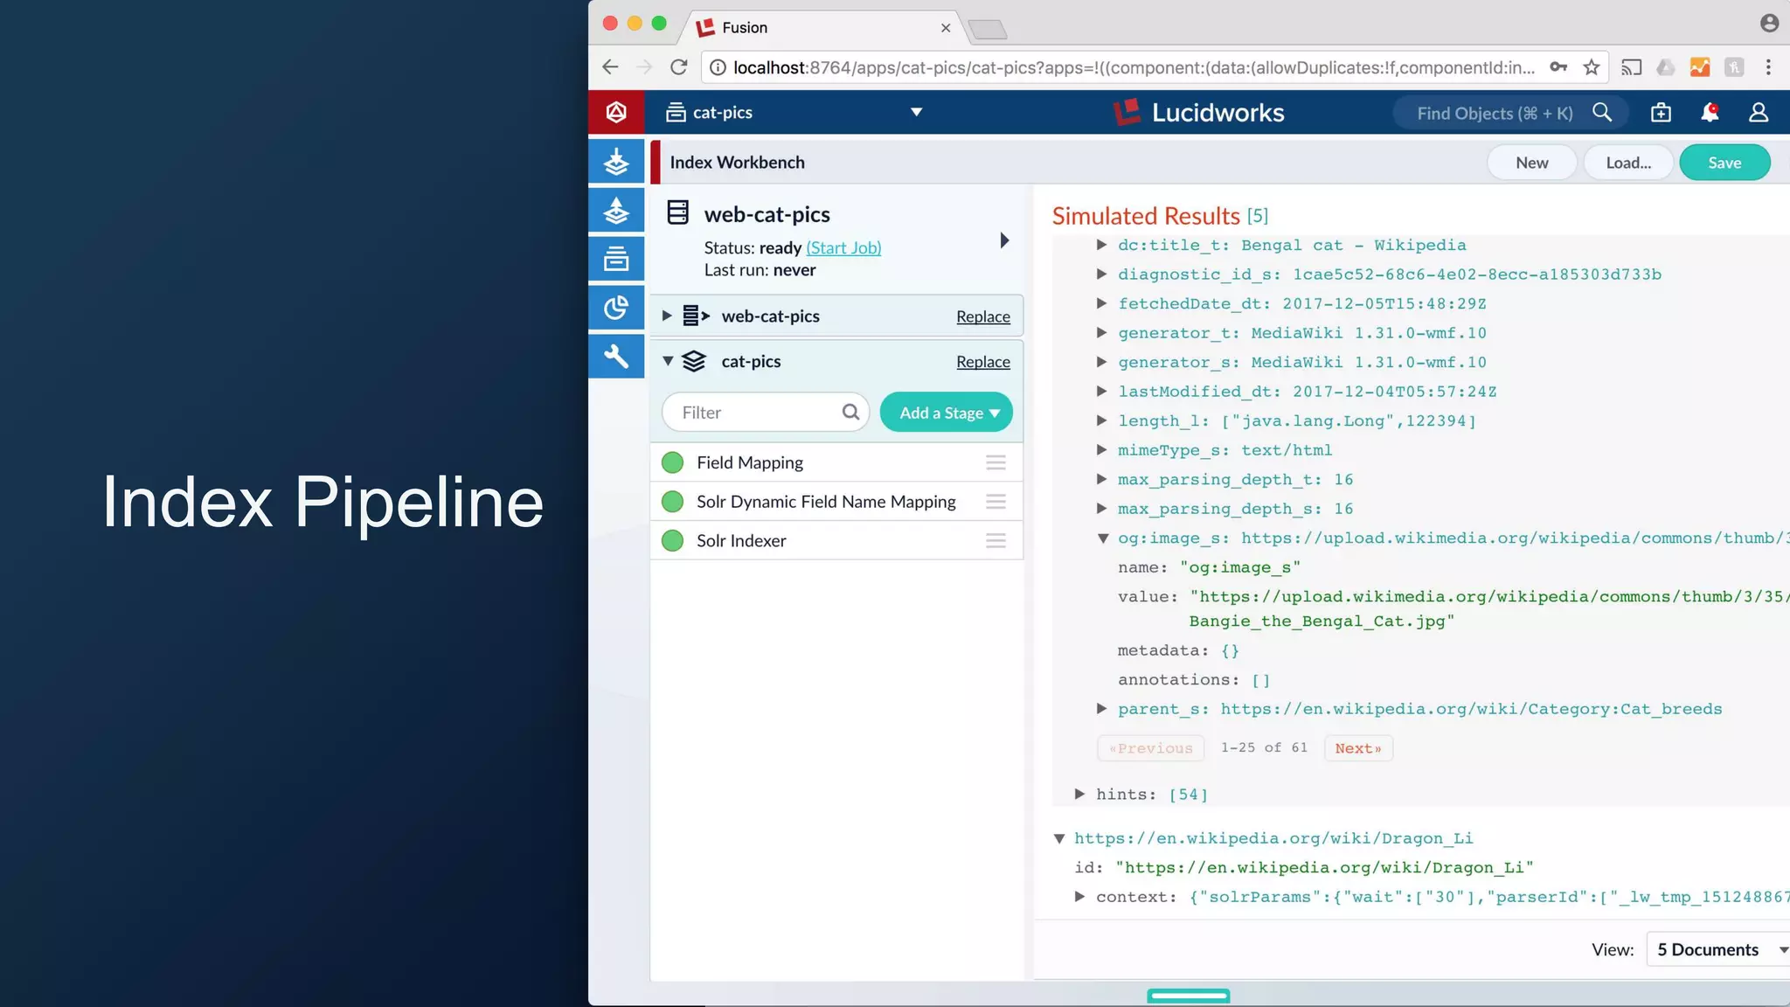Click the New button
Viewport: 1790px width, 1007px height.
point(1531,163)
